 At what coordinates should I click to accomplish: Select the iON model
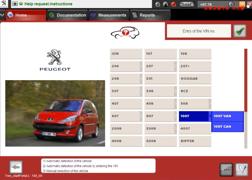pos(126,54)
